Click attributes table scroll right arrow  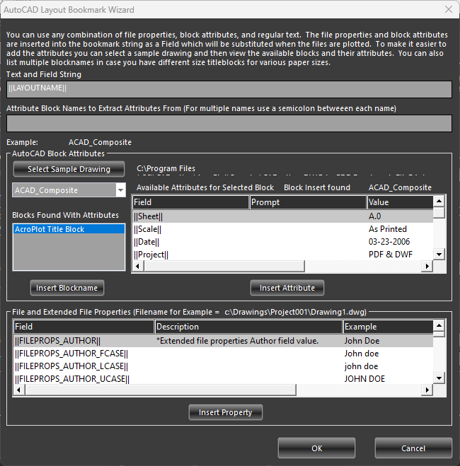(x=427, y=267)
